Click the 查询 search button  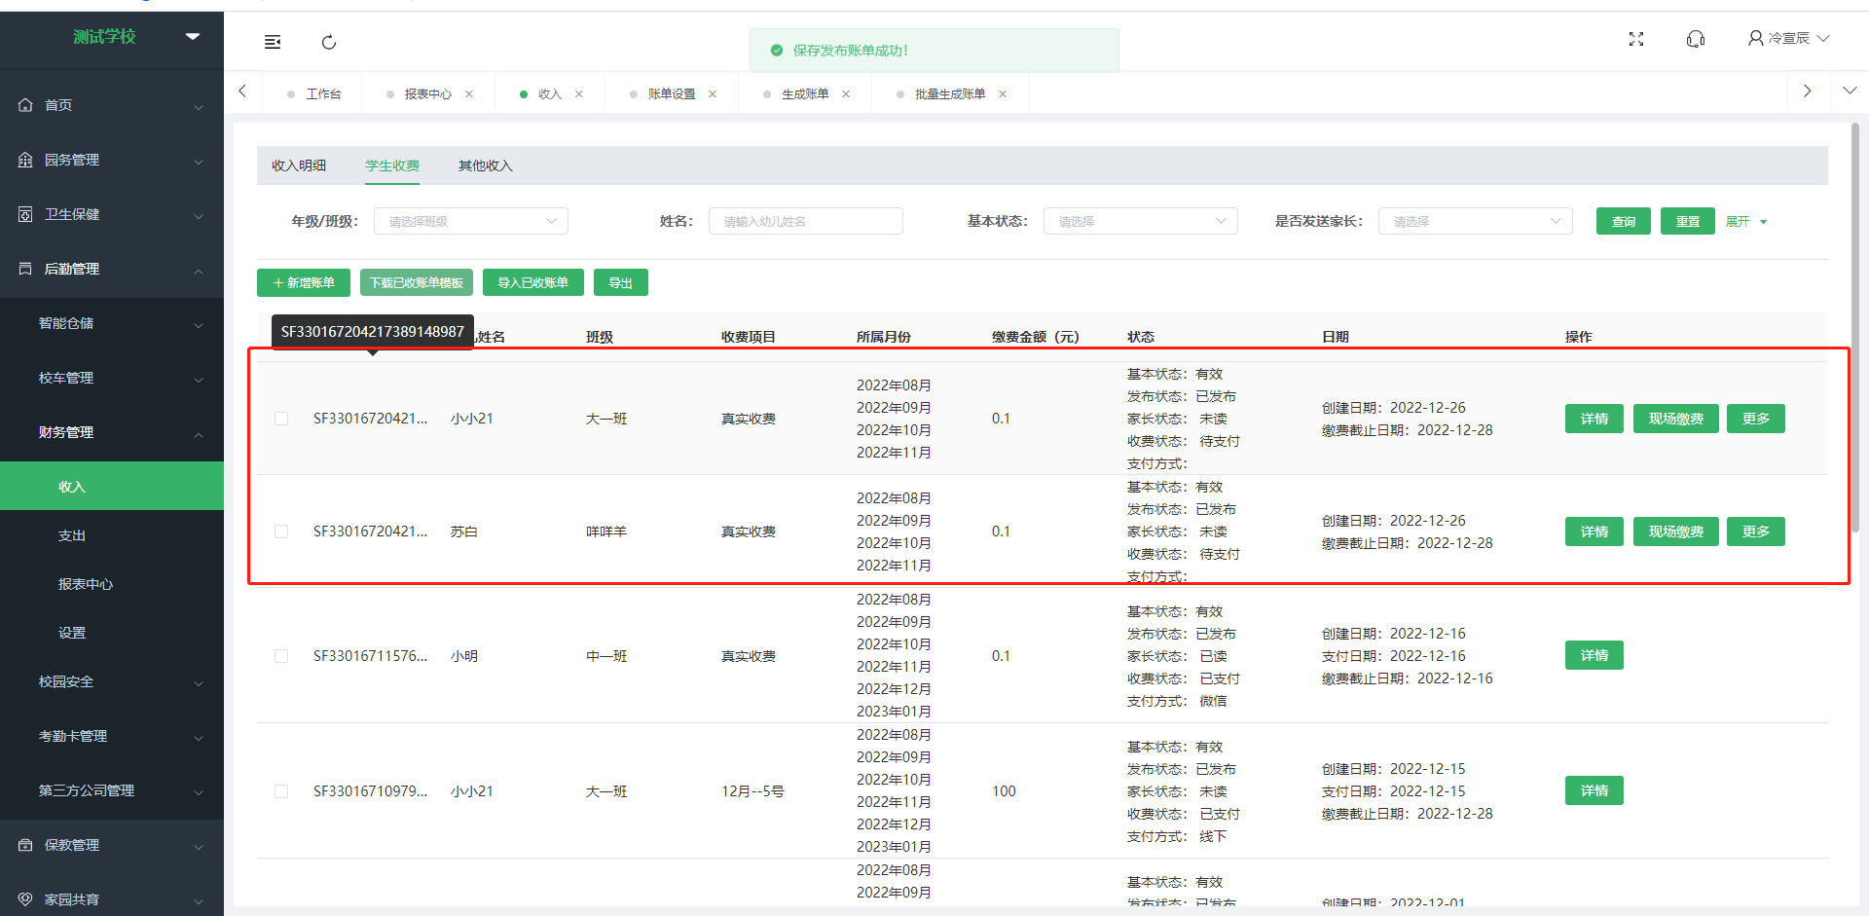tap(1624, 221)
